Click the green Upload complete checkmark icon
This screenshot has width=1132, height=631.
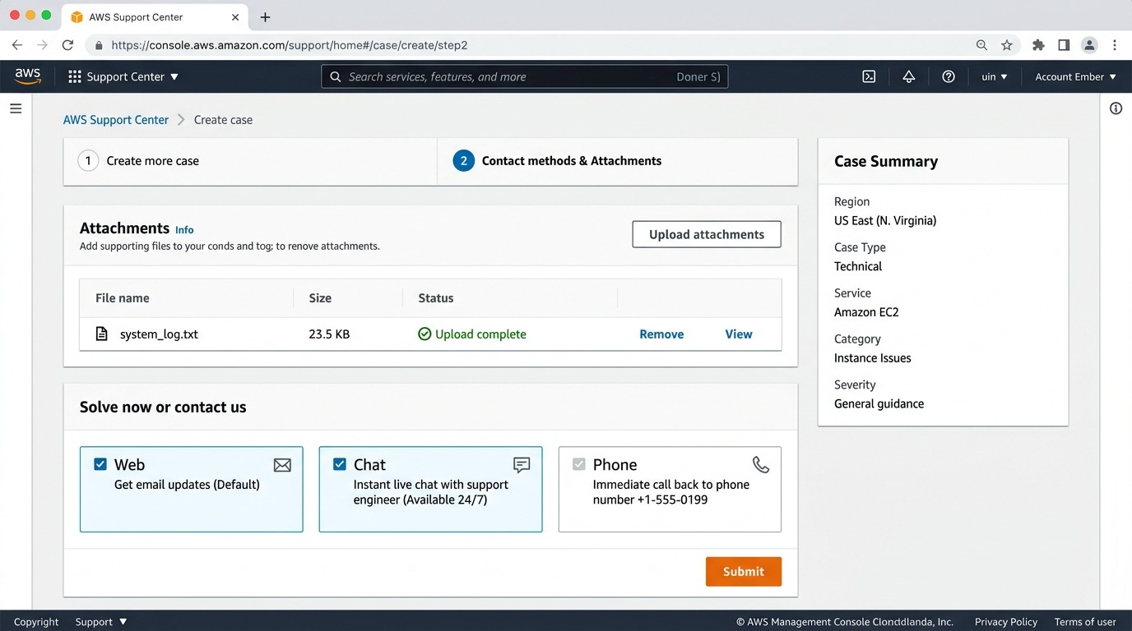pos(424,334)
